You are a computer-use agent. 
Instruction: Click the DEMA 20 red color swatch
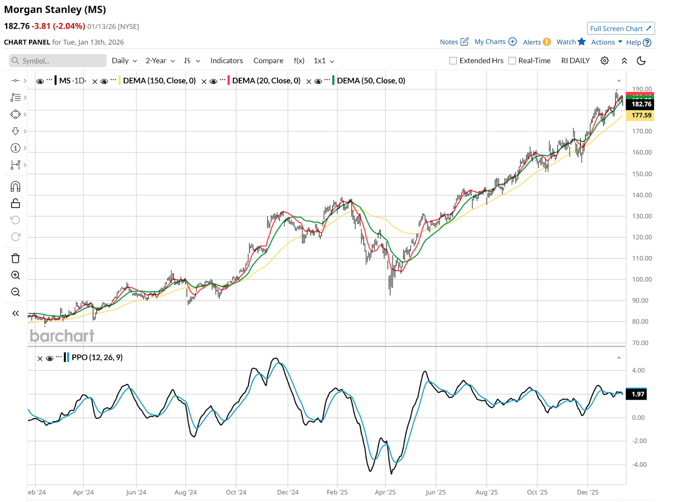(x=229, y=81)
